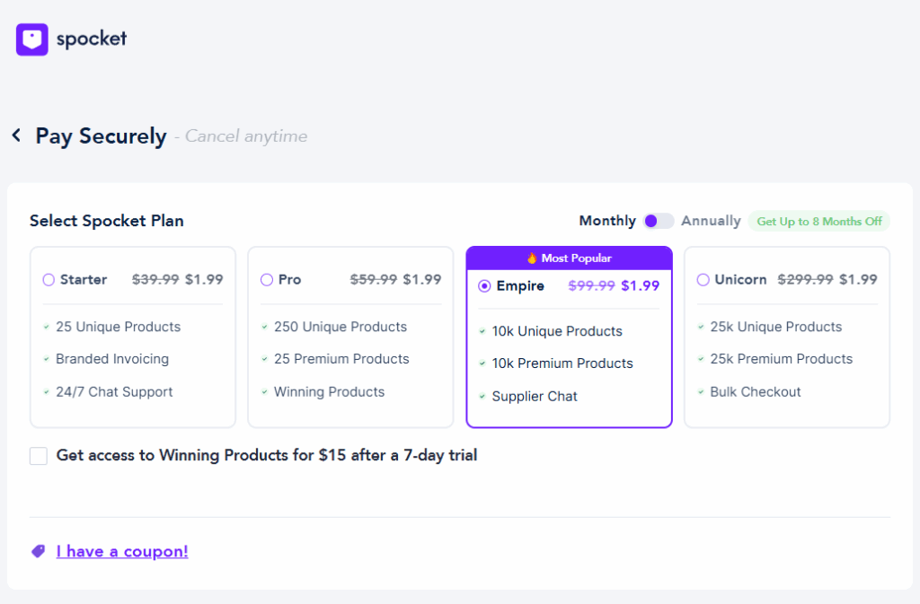Click the Spocket logo icon
The image size is (920, 604).
pyautogui.click(x=31, y=39)
